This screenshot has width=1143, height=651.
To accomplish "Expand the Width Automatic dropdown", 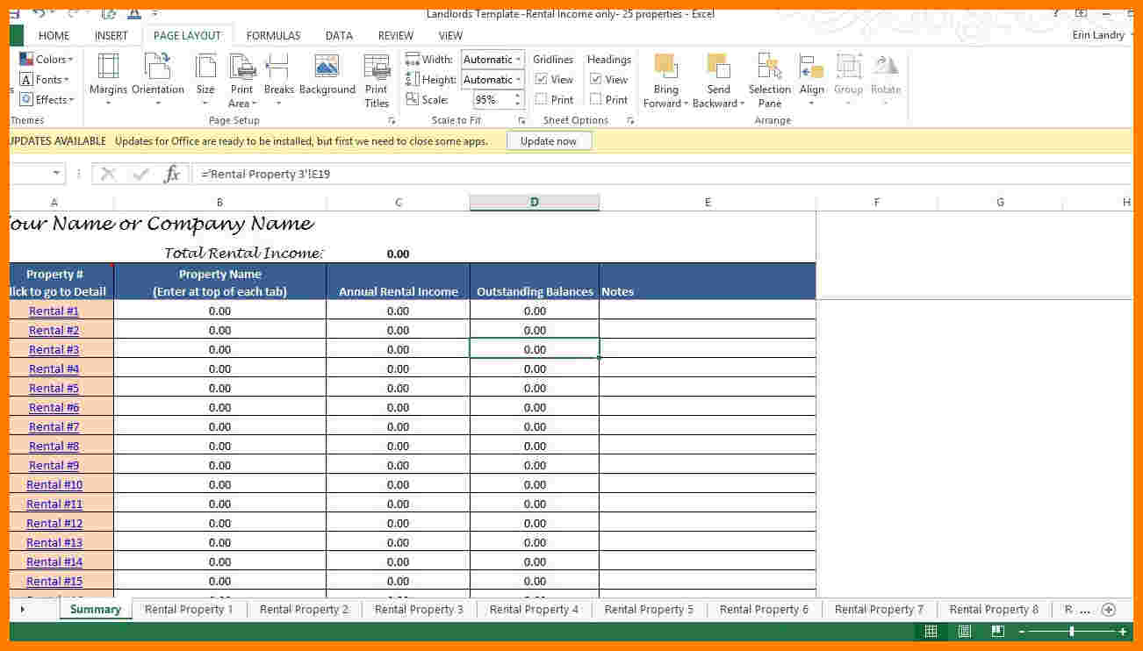I will click(x=518, y=60).
